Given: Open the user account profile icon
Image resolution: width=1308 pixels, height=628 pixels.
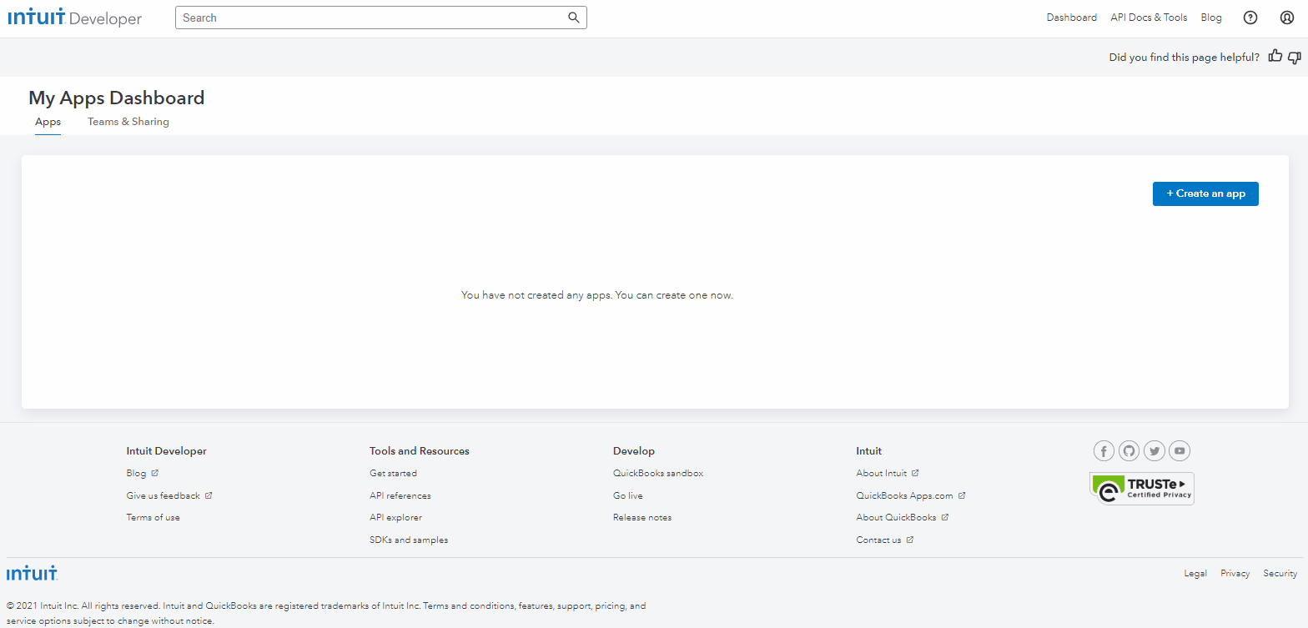Looking at the screenshot, I should [x=1286, y=18].
